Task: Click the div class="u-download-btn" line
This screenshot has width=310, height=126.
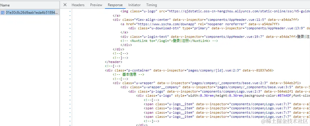Action: click(x=219, y=28)
